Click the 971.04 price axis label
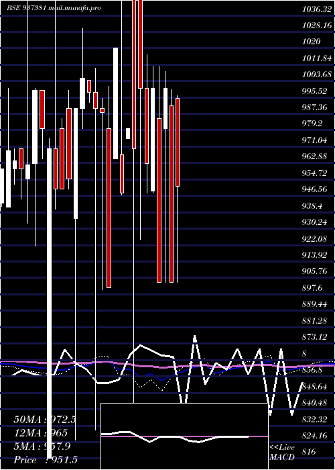The width and height of the screenshot is (335, 470). (x=314, y=140)
